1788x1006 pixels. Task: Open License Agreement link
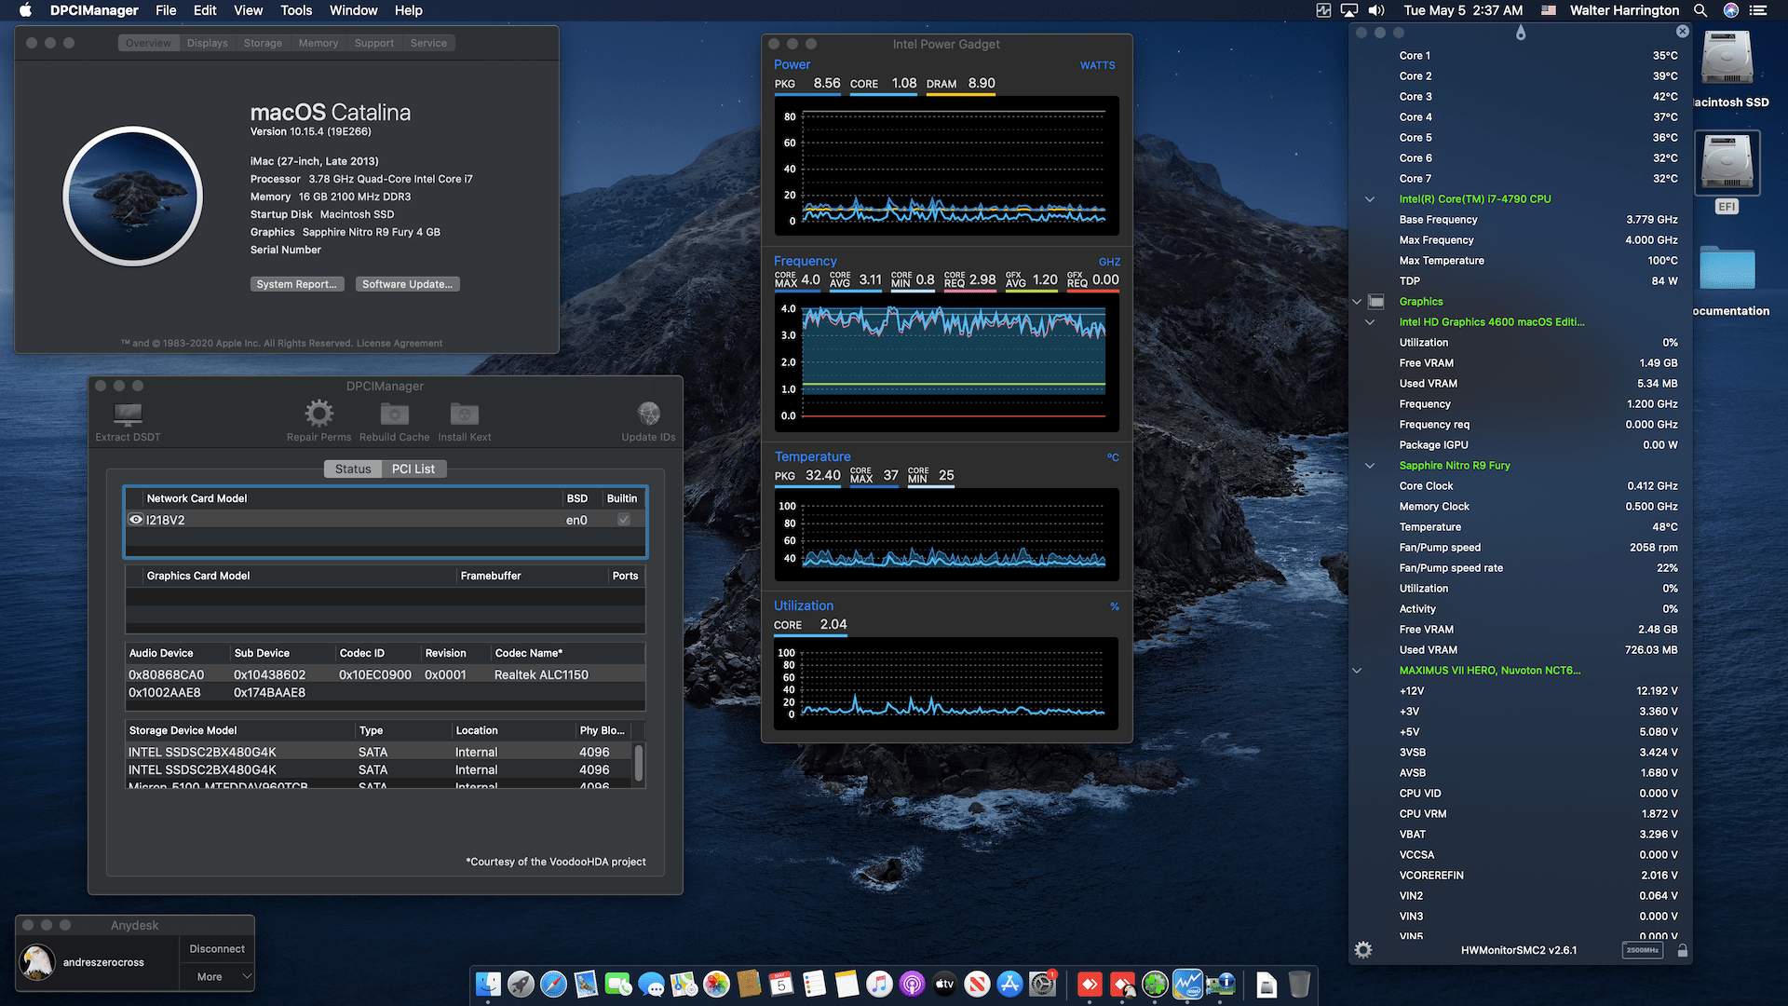[x=400, y=344]
